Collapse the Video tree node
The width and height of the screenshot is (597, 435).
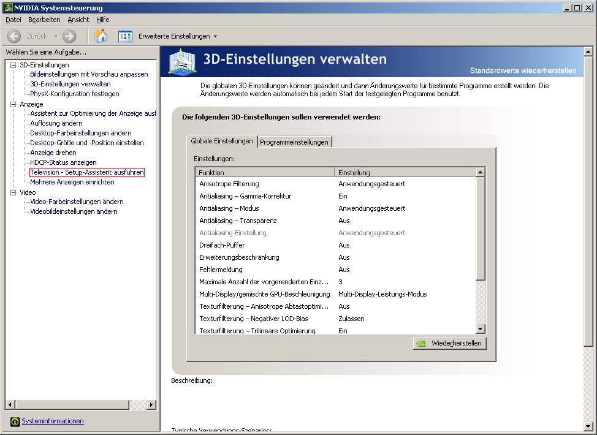13,192
